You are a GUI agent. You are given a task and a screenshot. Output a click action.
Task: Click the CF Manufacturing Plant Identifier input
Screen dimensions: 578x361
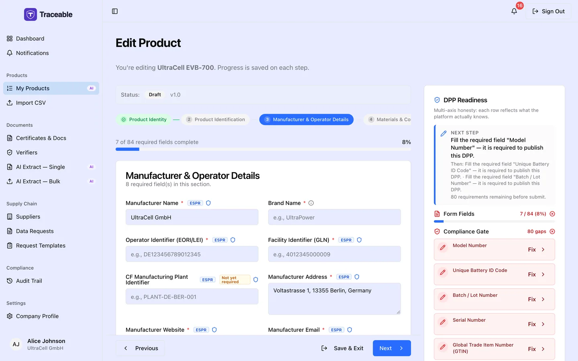[x=192, y=296]
